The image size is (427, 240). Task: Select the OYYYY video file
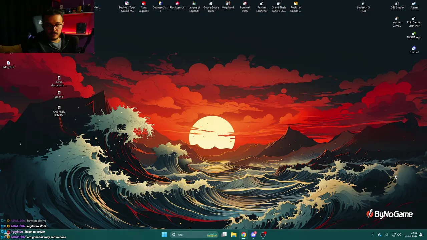59,95
